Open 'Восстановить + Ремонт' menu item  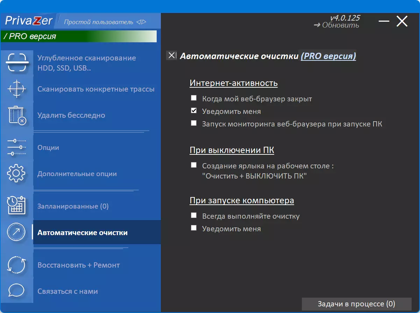[x=79, y=265]
